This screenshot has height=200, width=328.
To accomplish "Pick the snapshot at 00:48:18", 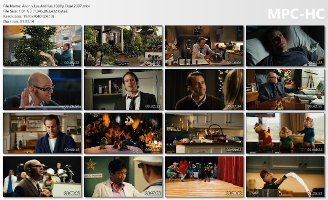I will tap(42, 133).
